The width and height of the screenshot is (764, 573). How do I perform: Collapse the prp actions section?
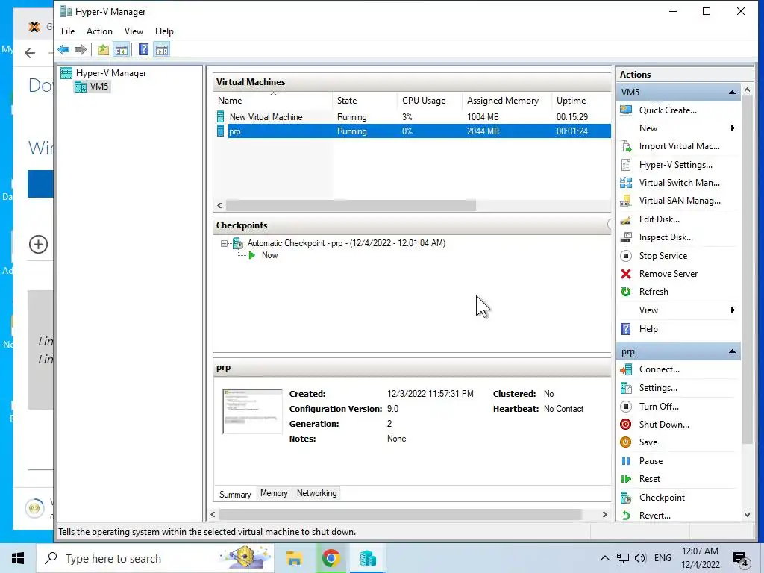click(x=732, y=351)
